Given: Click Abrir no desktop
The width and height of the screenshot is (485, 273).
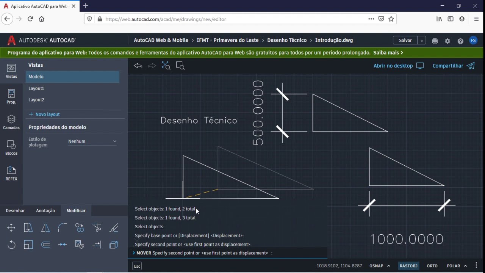Looking at the screenshot, I should pyautogui.click(x=399, y=66).
